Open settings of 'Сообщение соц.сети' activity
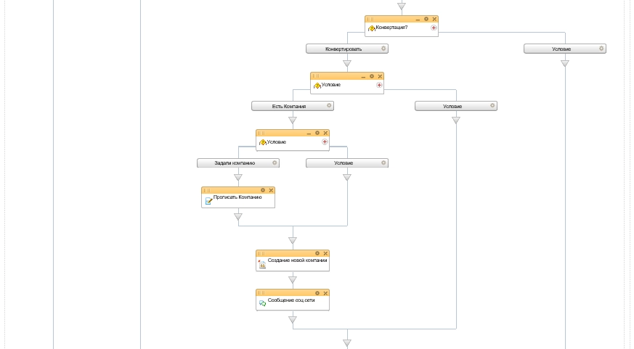 pos(317,292)
